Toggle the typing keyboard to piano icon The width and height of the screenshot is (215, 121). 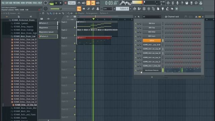[x=79, y=9]
